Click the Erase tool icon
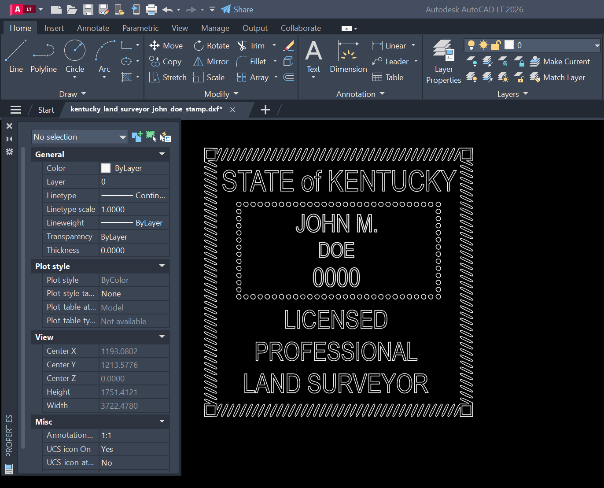The width and height of the screenshot is (604, 488). click(x=289, y=45)
